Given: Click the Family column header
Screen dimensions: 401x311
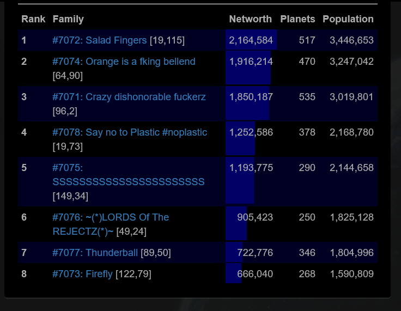Looking at the screenshot, I should 68,19.
